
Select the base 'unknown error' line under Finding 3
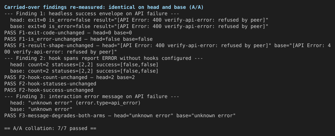click(41, 109)
